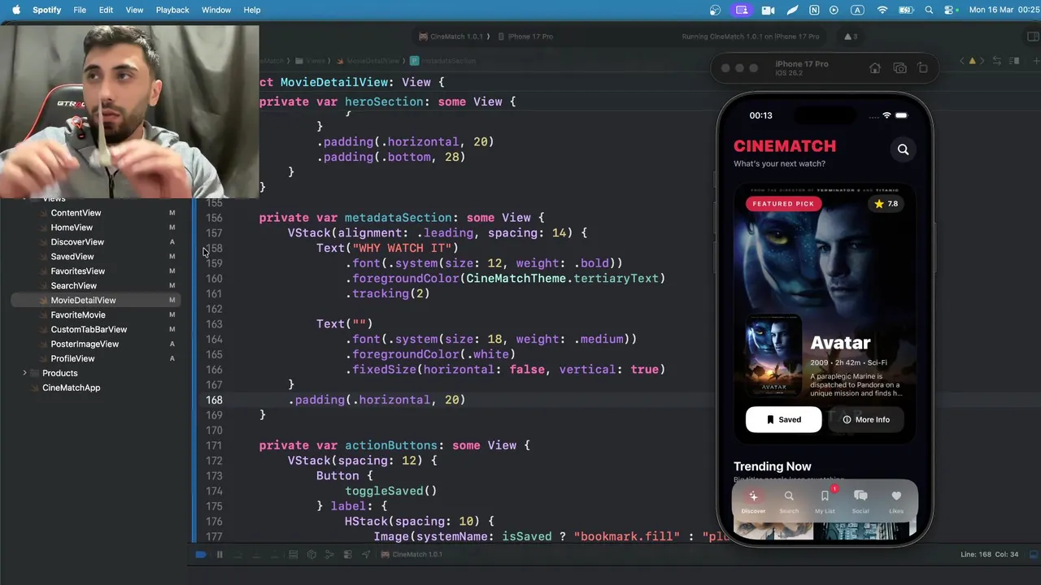Click the Wi-Fi status icon

pos(882,10)
